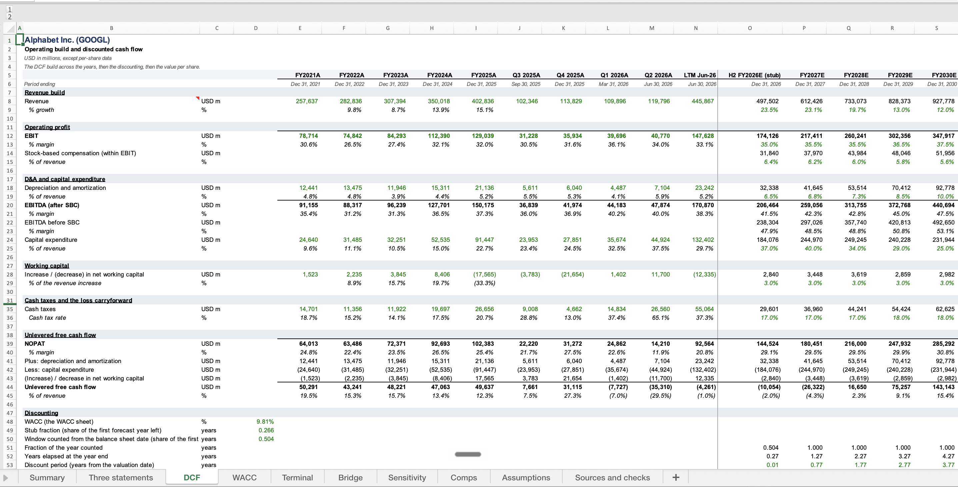Select row 31 header

(x=9, y=300)
